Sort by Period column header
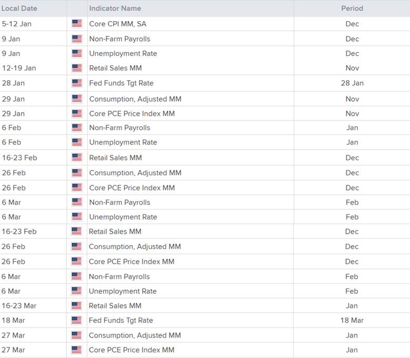 (x=352, y=8)
